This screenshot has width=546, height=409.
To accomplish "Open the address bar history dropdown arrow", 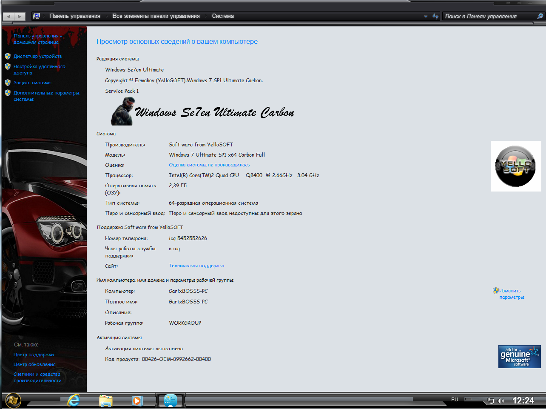I will coord(426,17).
